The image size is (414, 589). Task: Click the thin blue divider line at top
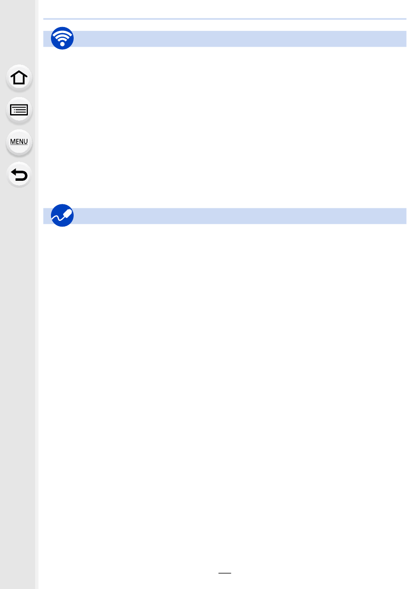(x=225, y=19)
